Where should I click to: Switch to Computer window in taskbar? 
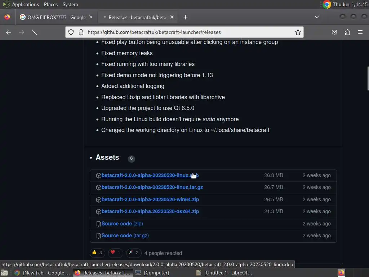click(x=152, y=273)
